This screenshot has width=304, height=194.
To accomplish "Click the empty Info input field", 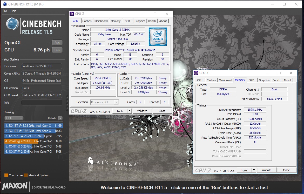I will (42, 102).
